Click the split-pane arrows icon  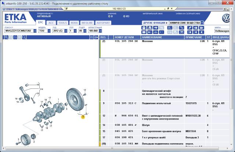click(x=96, y=37)
